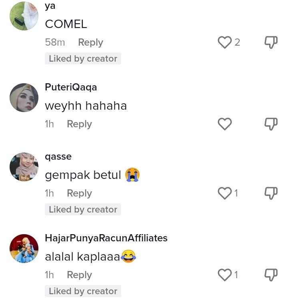Open ya's profile picture
The height and width of the screenshot is (301, 288).
click(24, 16)
